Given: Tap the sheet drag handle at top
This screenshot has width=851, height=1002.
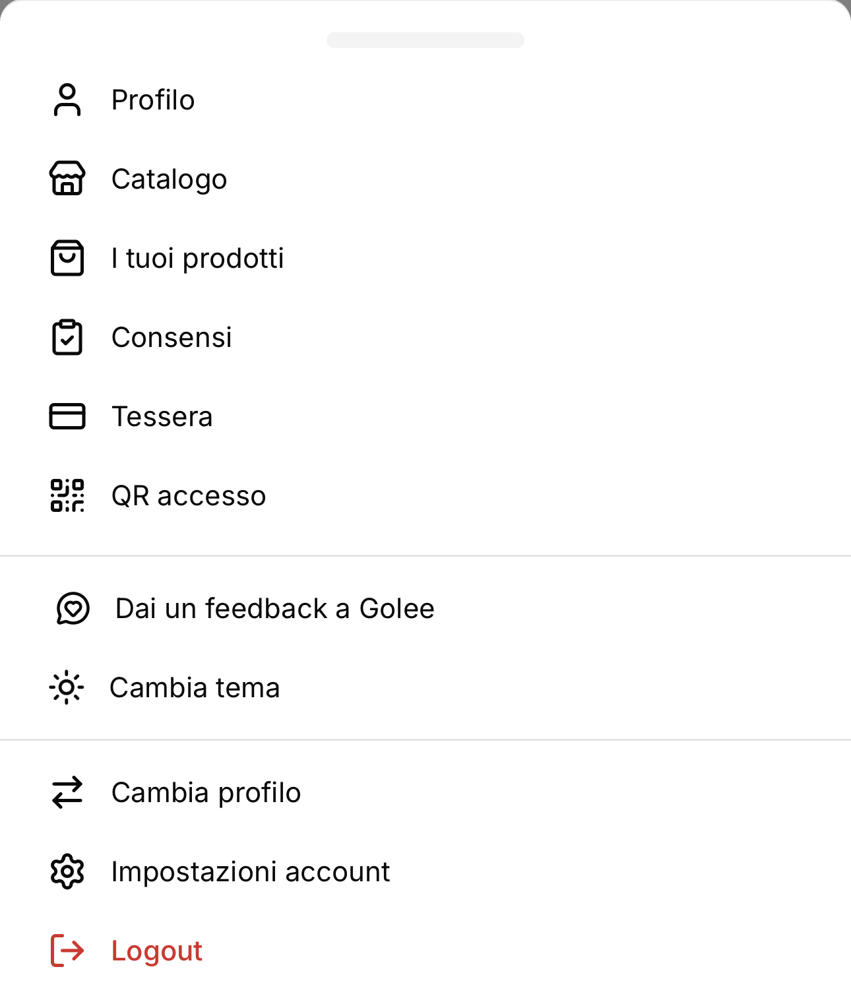Looking at the screenshot, I should [425, 40].
